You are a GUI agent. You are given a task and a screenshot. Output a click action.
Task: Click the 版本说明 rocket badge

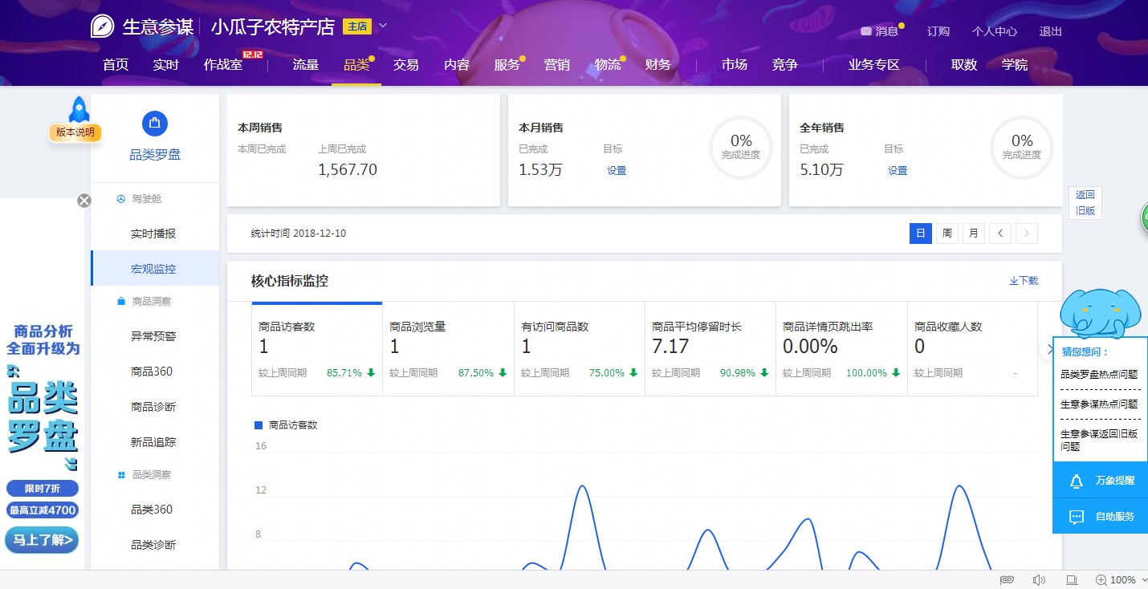pyautogui.click(x=77, y=120)
